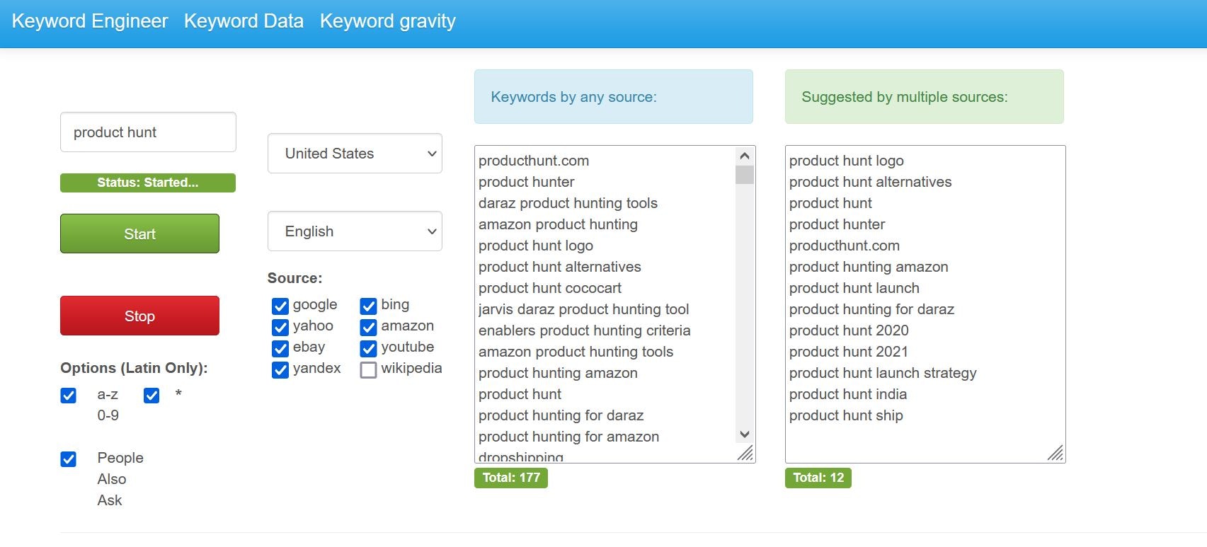This screenshot has width=1207, height=547.
Task: Disable the youtube source checkbox
Action: pyautogui.click(x=368, y=348)
